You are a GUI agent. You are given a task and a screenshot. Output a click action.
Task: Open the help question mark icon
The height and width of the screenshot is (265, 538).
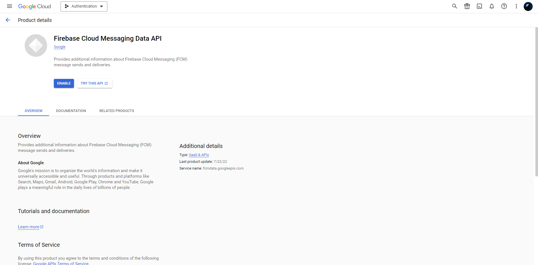click(x=504, y=6)
